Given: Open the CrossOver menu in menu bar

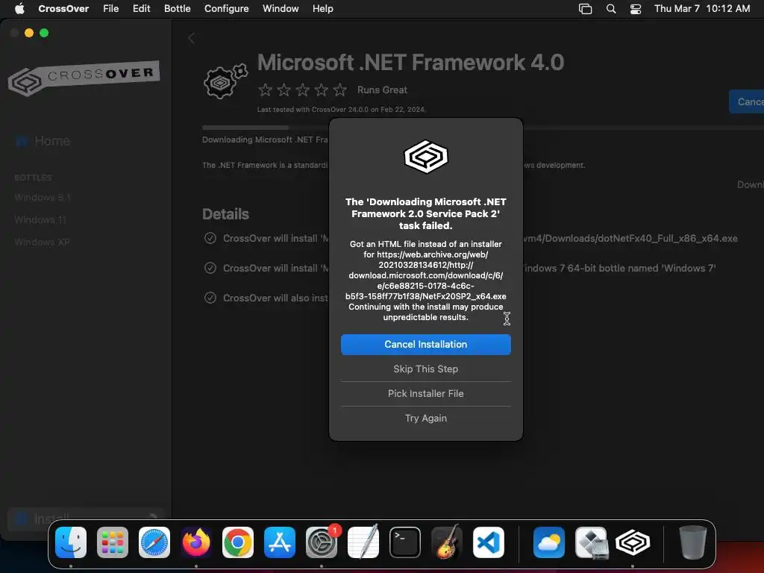Looking at the screenshot, I should 63,8.
